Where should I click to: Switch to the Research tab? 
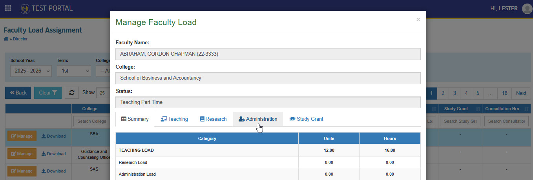pyautogui.click(x=213, y=119)
